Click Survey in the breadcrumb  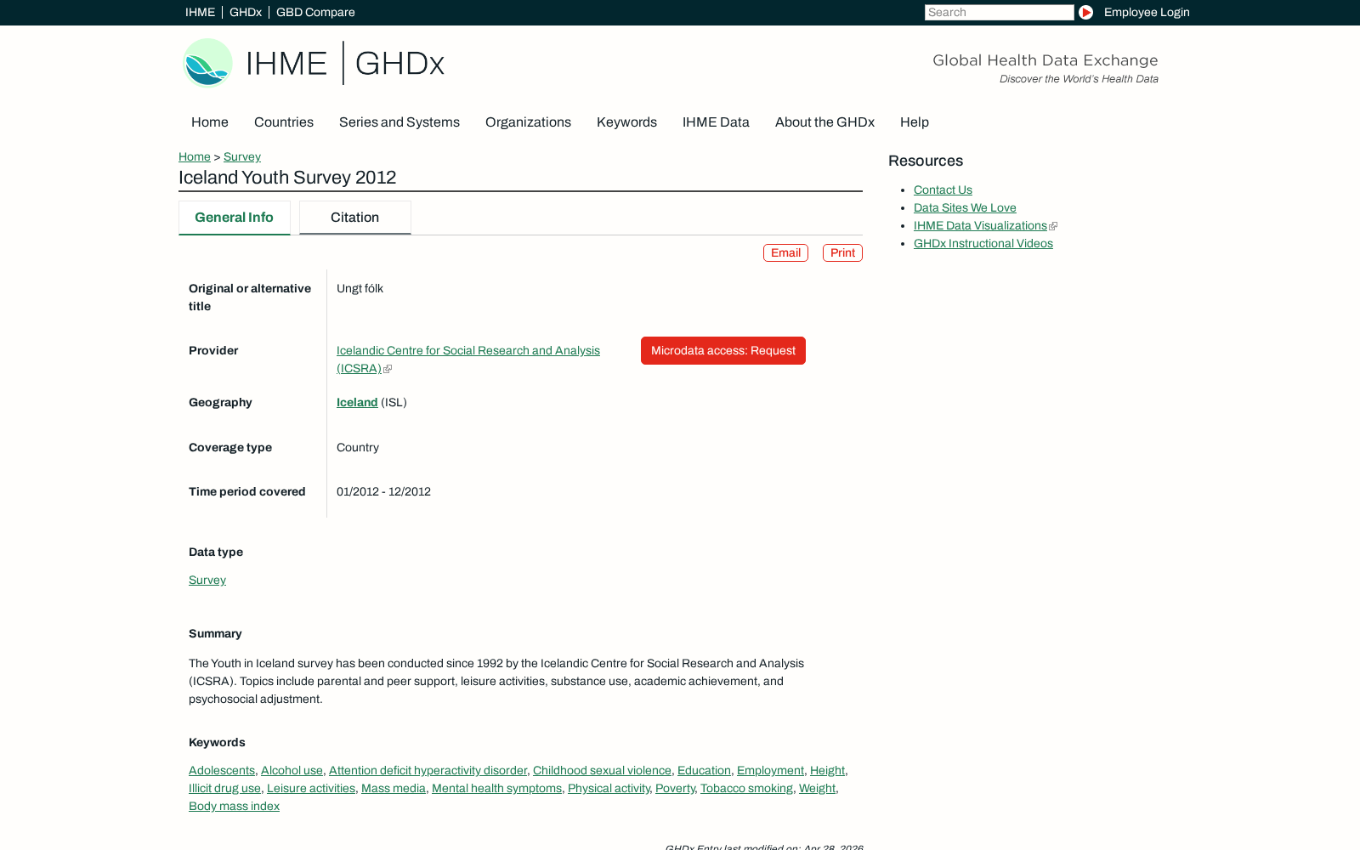click(x=242, y=156)
